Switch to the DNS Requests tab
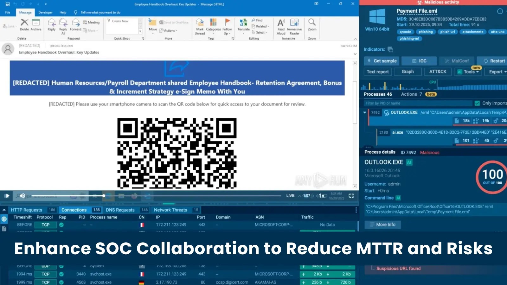The width and height of the screenshot is (507, 285). [x=120, y=210]
